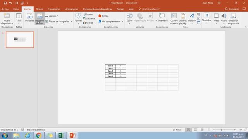Open Customize Quick Access Toolbar arrow
248x139 pixels.
click(x=27, y=3)
